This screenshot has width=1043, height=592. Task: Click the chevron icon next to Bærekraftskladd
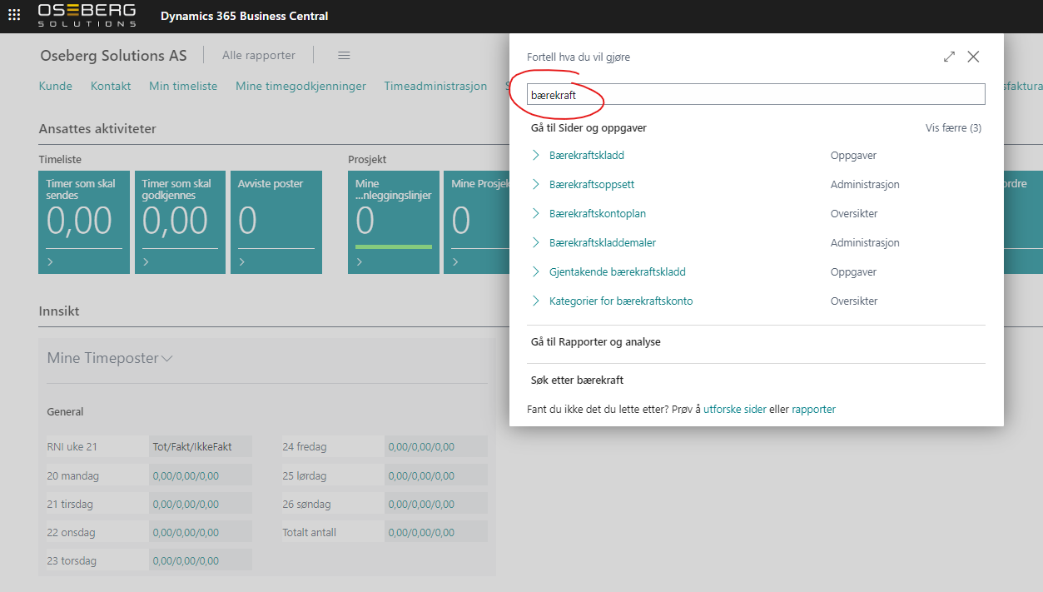(x=536, y=156)
